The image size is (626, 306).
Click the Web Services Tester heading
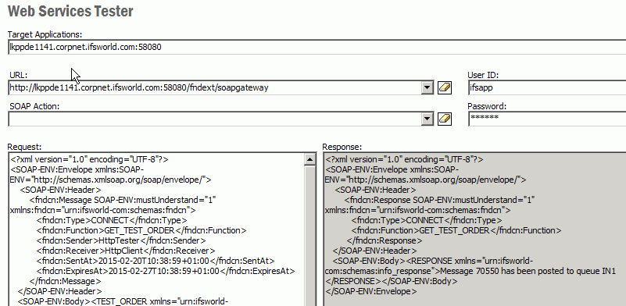70,11
